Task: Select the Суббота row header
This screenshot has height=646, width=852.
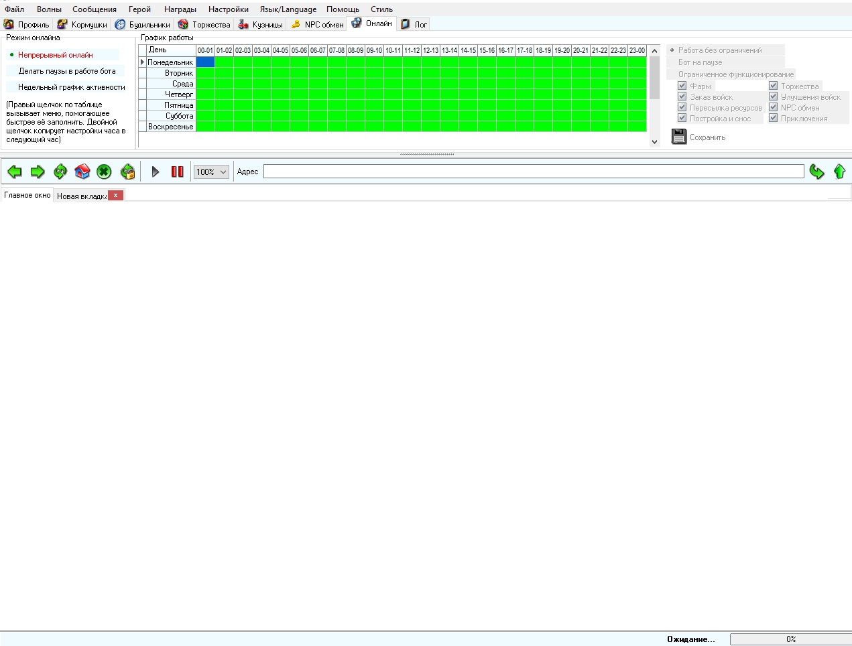Action: [x=170, y=116]
